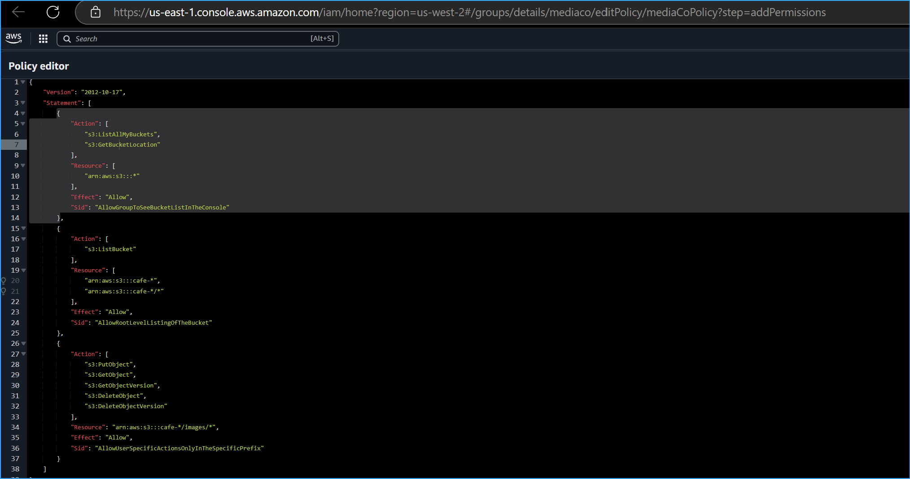Fold the Statement array at line 3

pyautogui.click(x=23, y=103)
